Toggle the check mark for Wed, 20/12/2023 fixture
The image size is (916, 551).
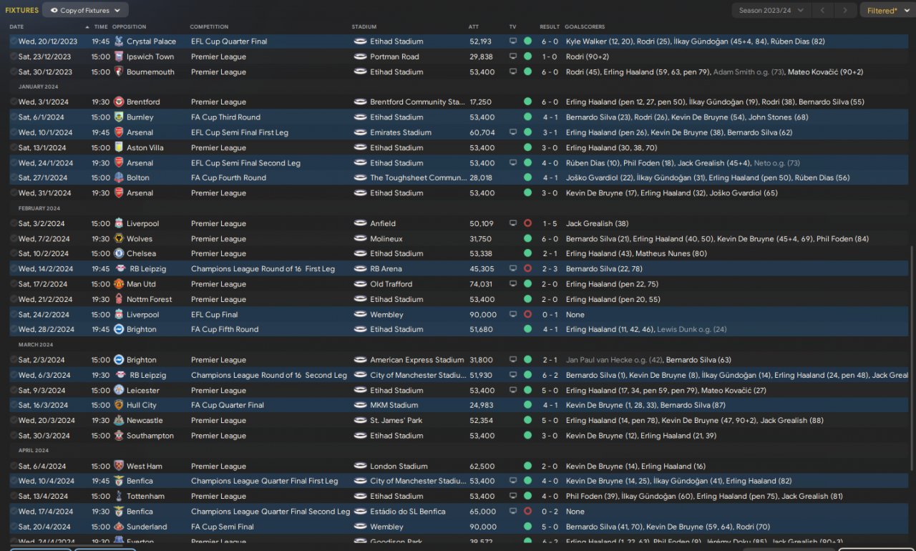14,42
